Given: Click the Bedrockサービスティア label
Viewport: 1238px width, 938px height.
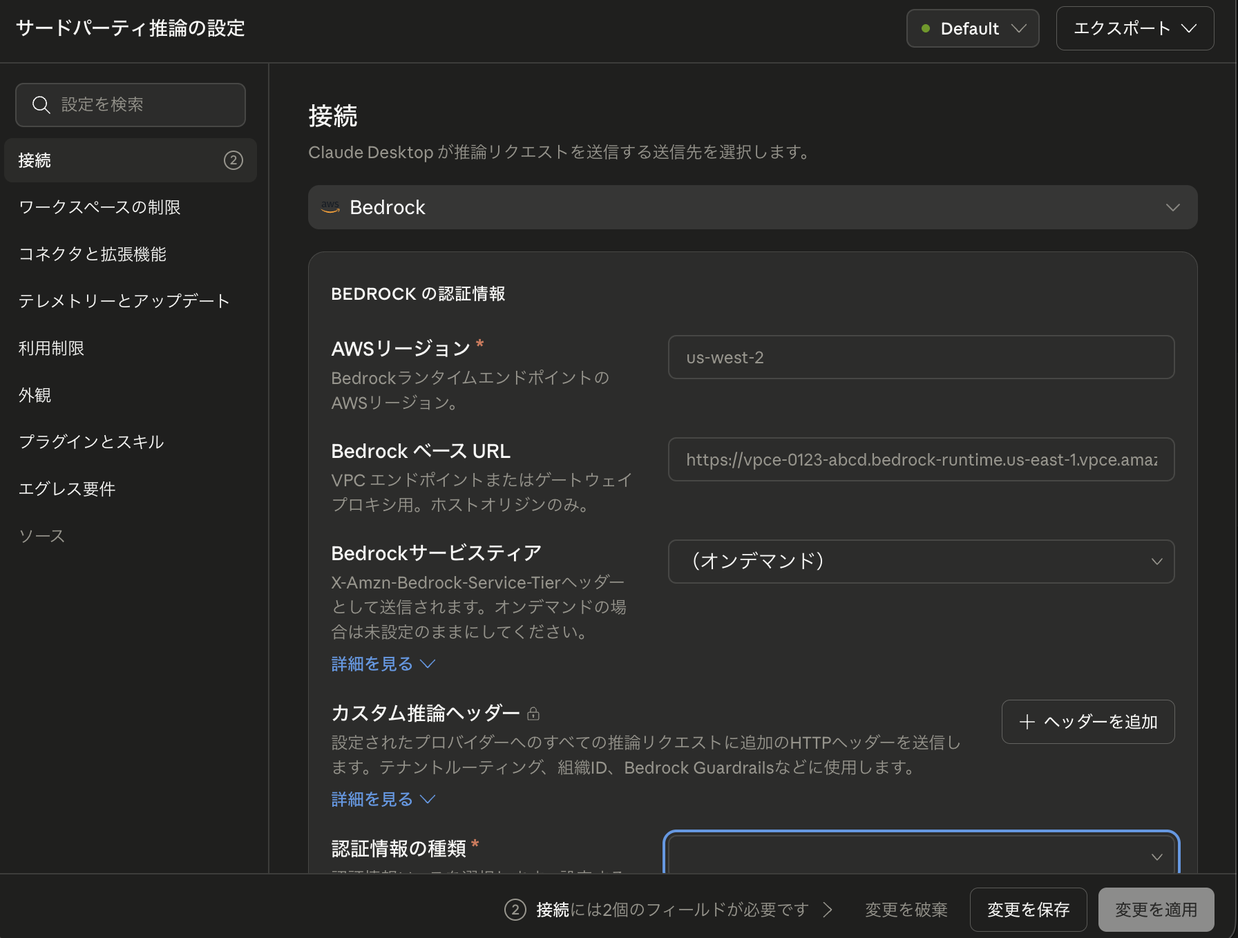Looking at the screenshot, I should [436, 553].
